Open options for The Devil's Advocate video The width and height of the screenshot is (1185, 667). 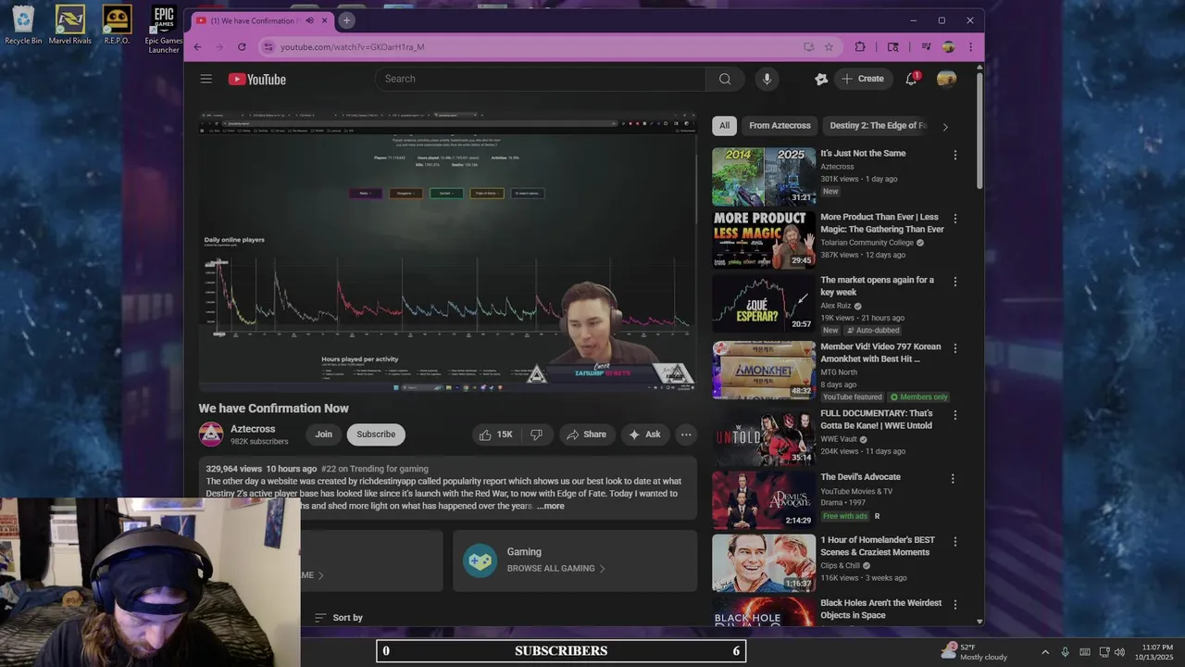pos(953,479)
